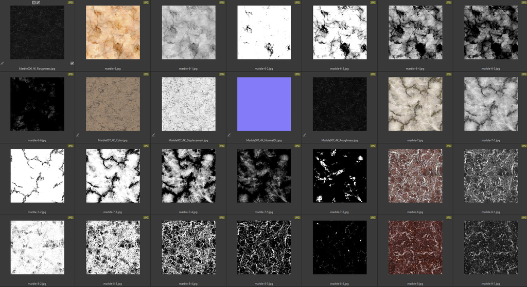The height and width of the screenshot is (287, 527).
Task: Click the file name marble-6-6.jpg
Action: (x=37, y=140)
